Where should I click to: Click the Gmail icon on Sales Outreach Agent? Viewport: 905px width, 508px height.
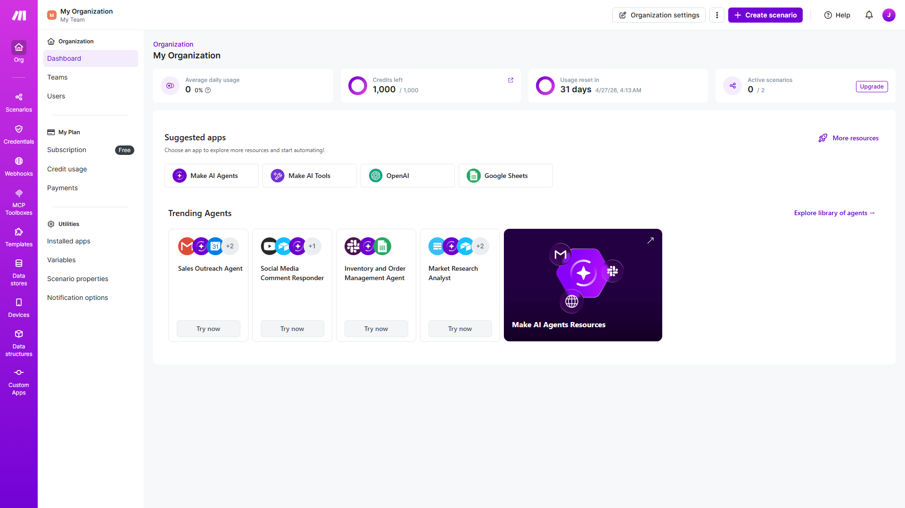click(186, 246)
